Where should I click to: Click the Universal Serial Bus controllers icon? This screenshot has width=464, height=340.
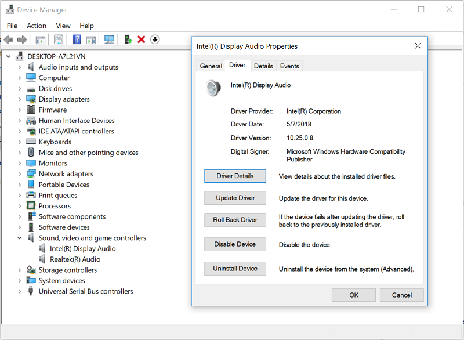pyautogui.click(x=31, y=291)
